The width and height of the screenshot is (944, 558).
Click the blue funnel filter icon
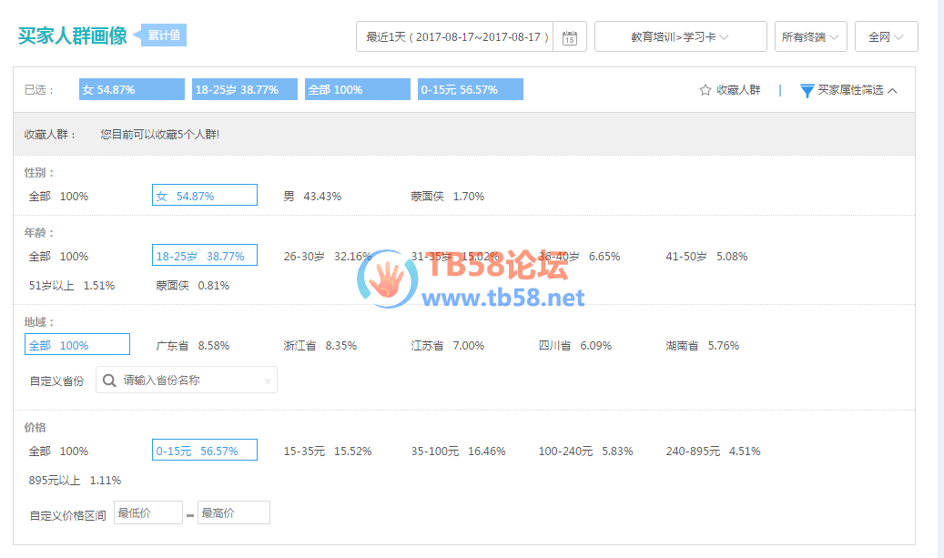click(x=807, y=90)
